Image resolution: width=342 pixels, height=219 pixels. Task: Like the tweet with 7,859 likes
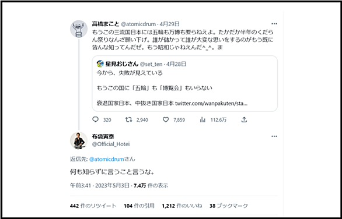[x=166, y=119]
